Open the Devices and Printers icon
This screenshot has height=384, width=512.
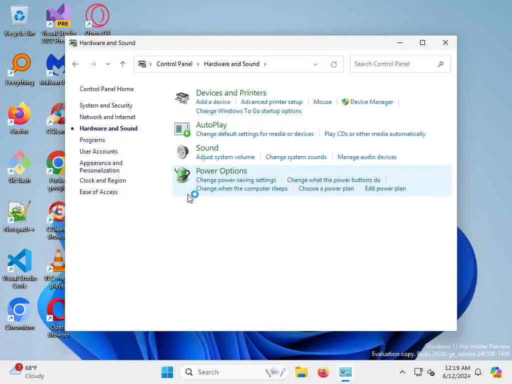tap(182, 97)
